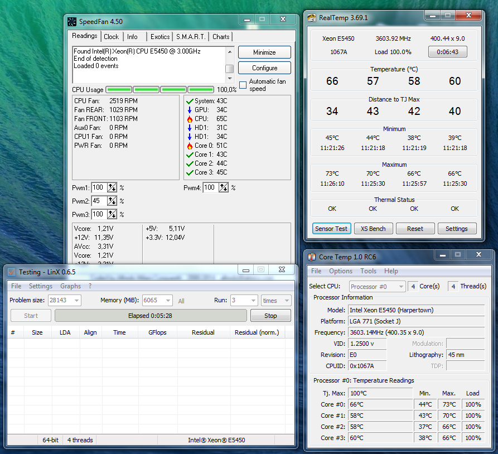The height and width of the screenshot is (454, 498).
Task: Open RealTemp Settings
Action: 457,229
